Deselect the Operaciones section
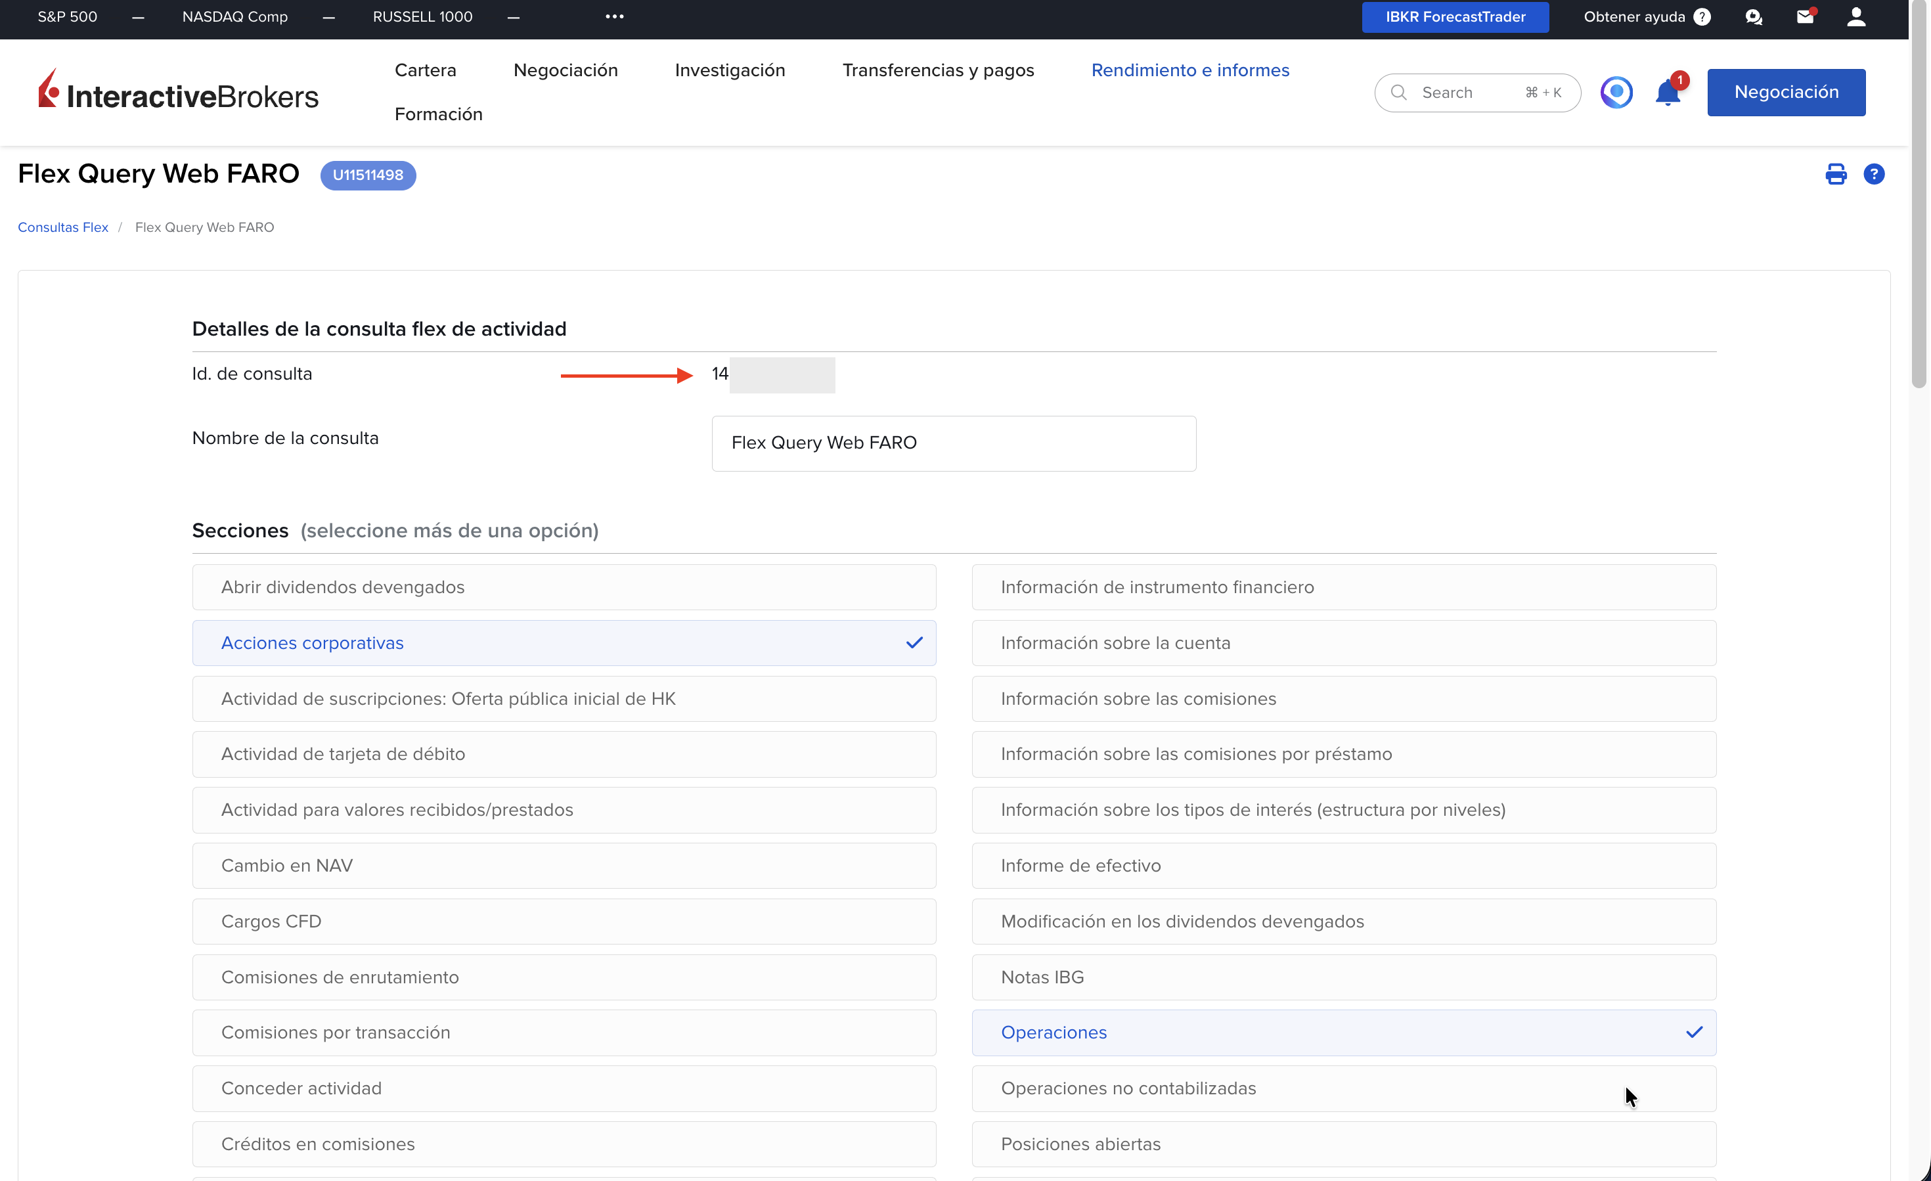Viewport: 1931px width, 1181px height. (x=1344, y=1033)
